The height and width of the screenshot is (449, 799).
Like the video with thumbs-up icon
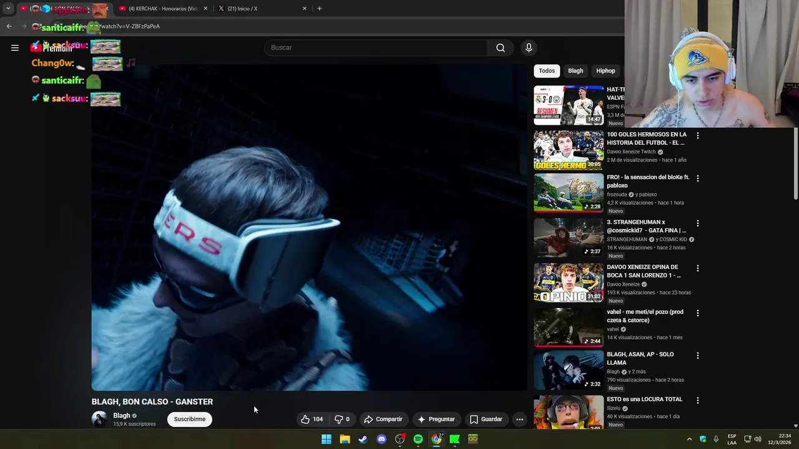point(305,419)
